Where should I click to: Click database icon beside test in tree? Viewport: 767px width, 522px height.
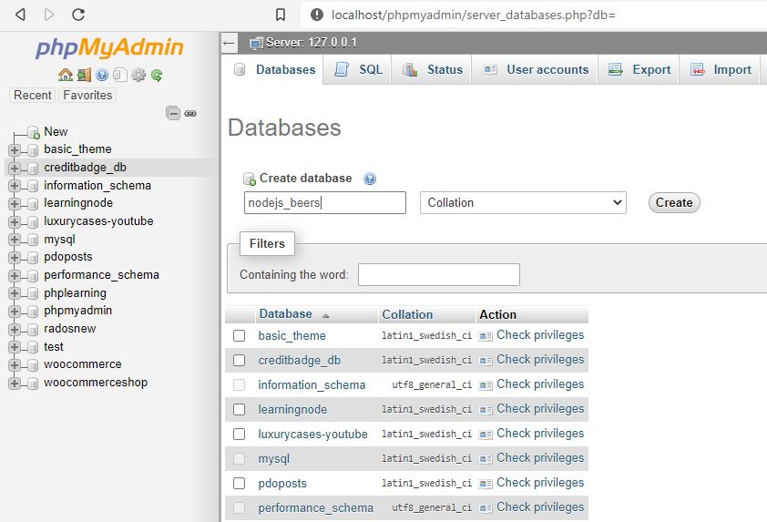[x=33, y=347]
